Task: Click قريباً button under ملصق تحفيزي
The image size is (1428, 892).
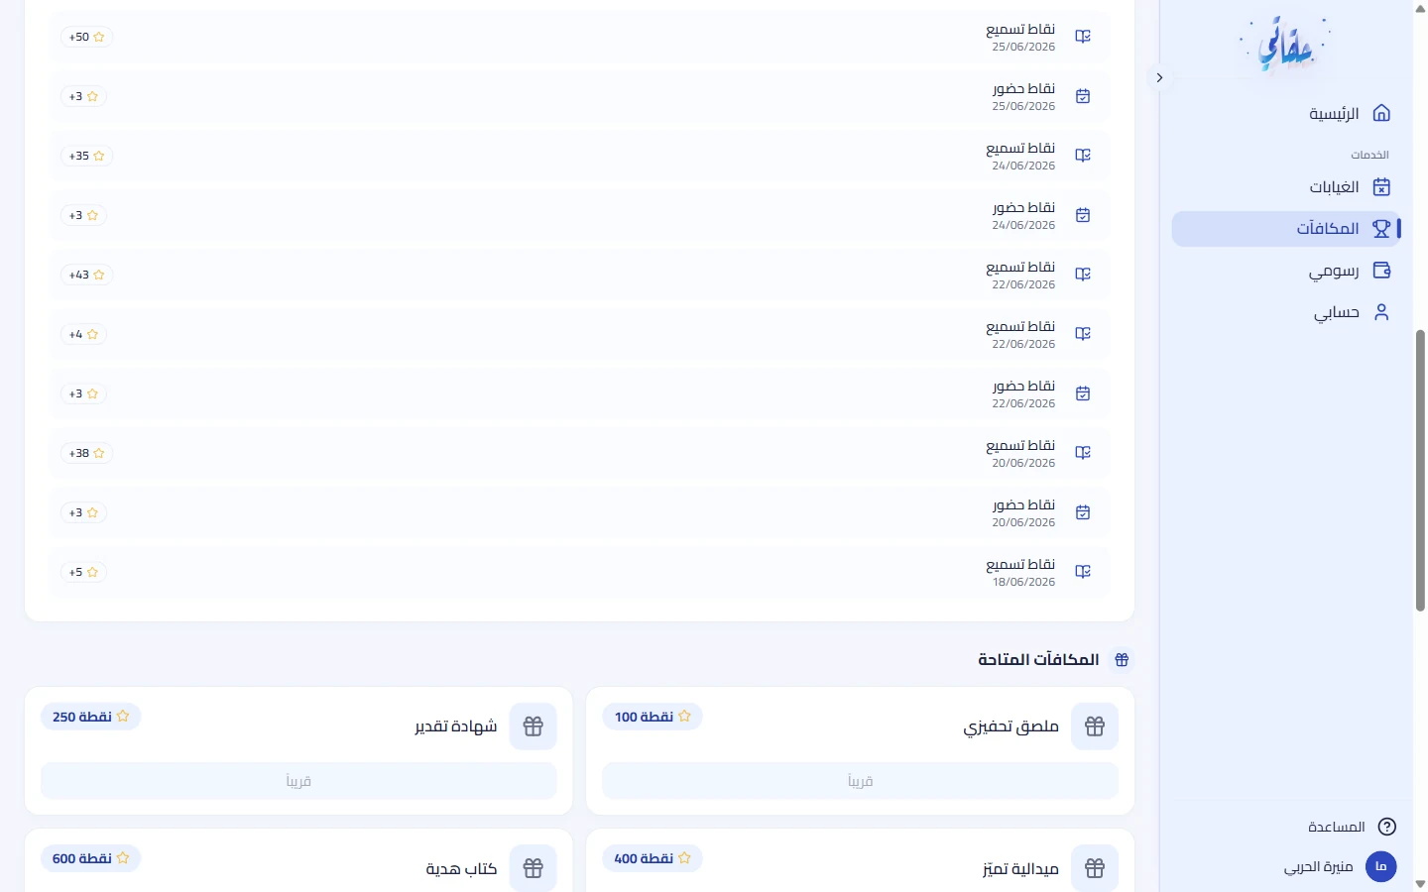Action: [861, 781]
